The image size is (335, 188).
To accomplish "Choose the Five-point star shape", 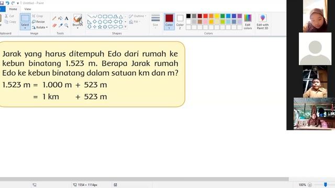I will (100, 27).
